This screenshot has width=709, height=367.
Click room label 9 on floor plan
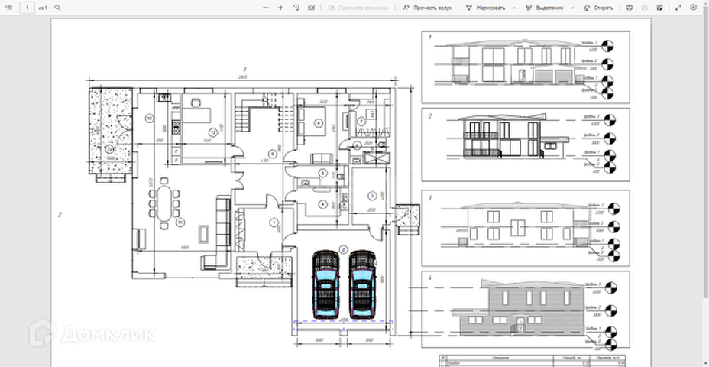(272, 154)
